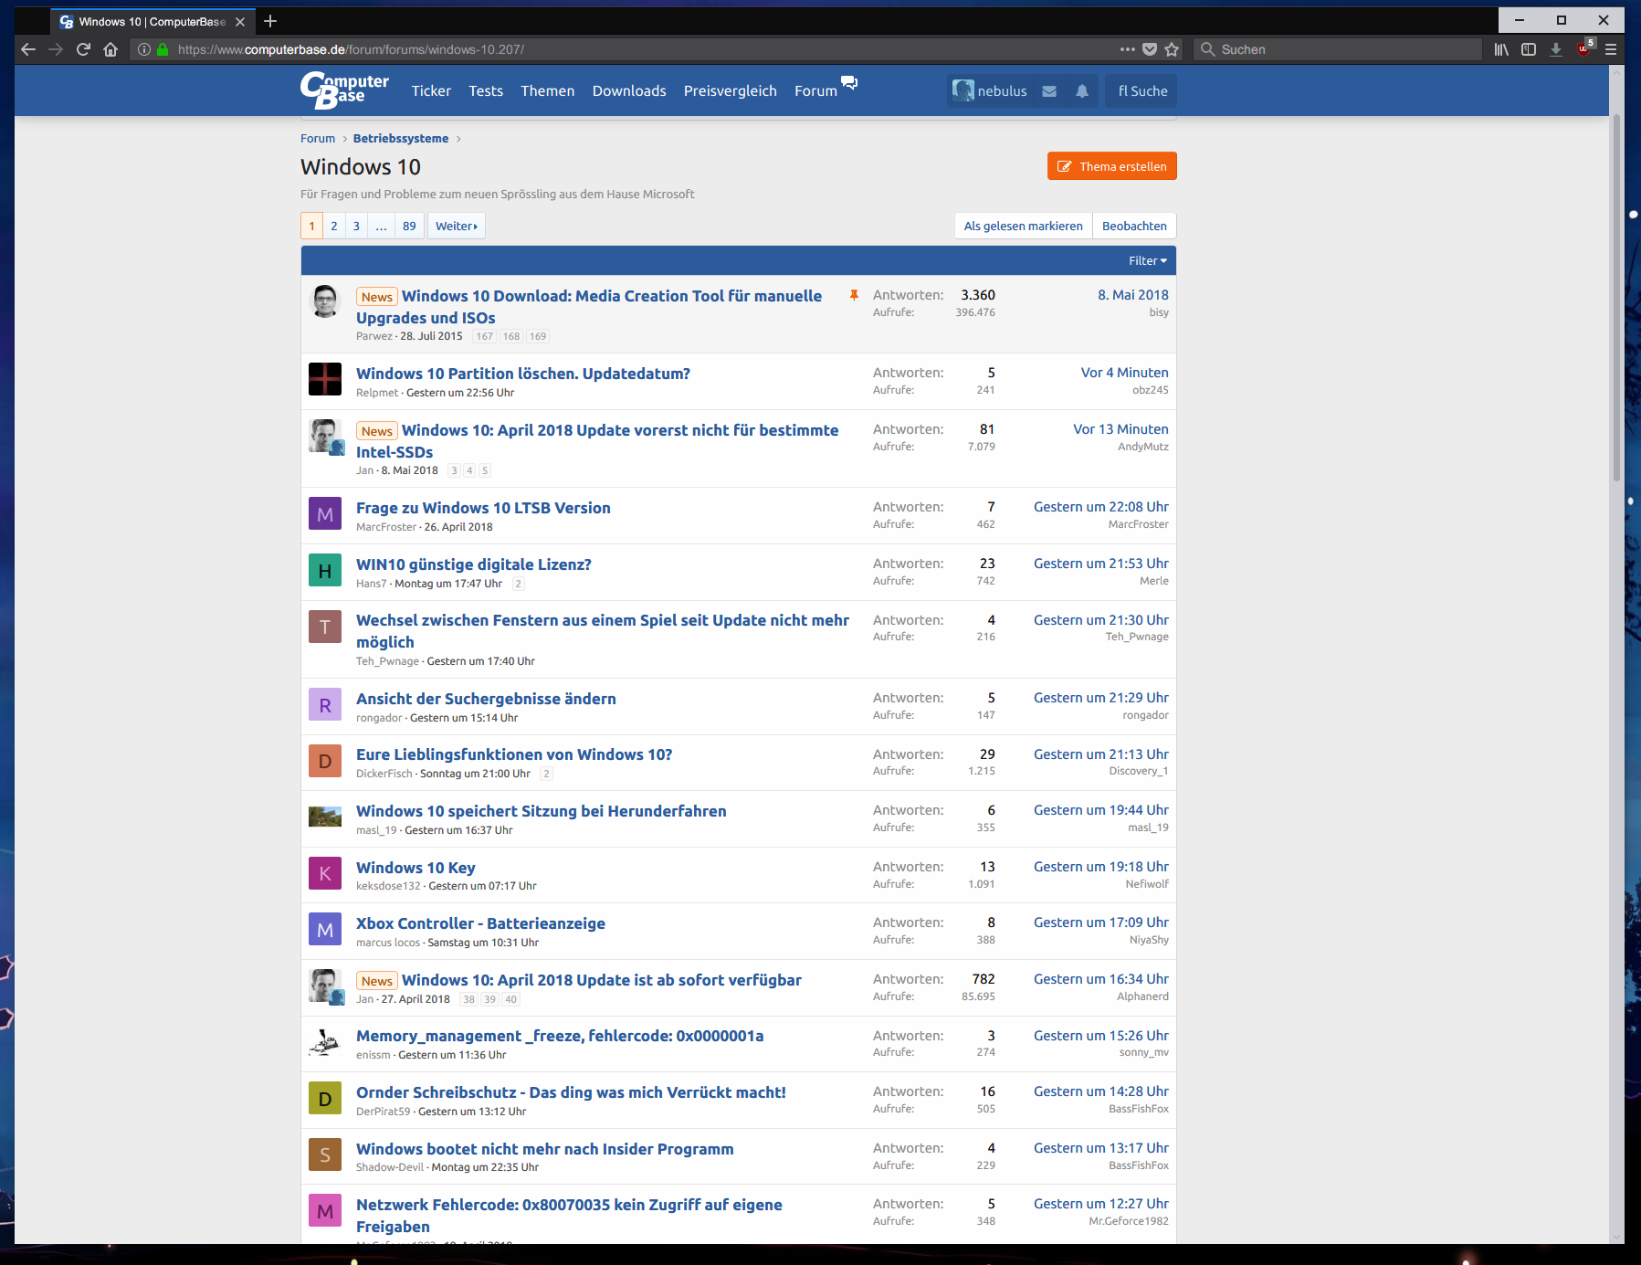Click Parwez's avatar in Media Creation Tool thread
Image resolution: width=1641 pixels, height=1265 pixels.
point(325,300)
